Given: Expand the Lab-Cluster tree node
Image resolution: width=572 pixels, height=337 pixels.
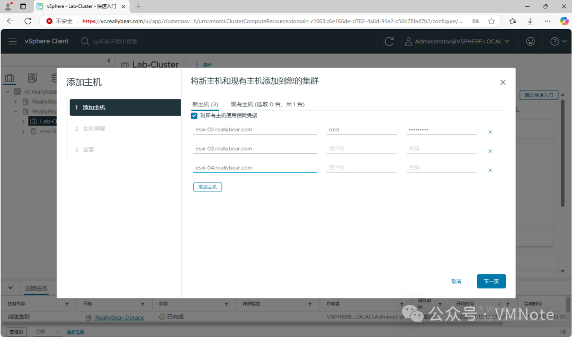Looking at the screenshot, I should pyautogui.click(x=23, y=121).
